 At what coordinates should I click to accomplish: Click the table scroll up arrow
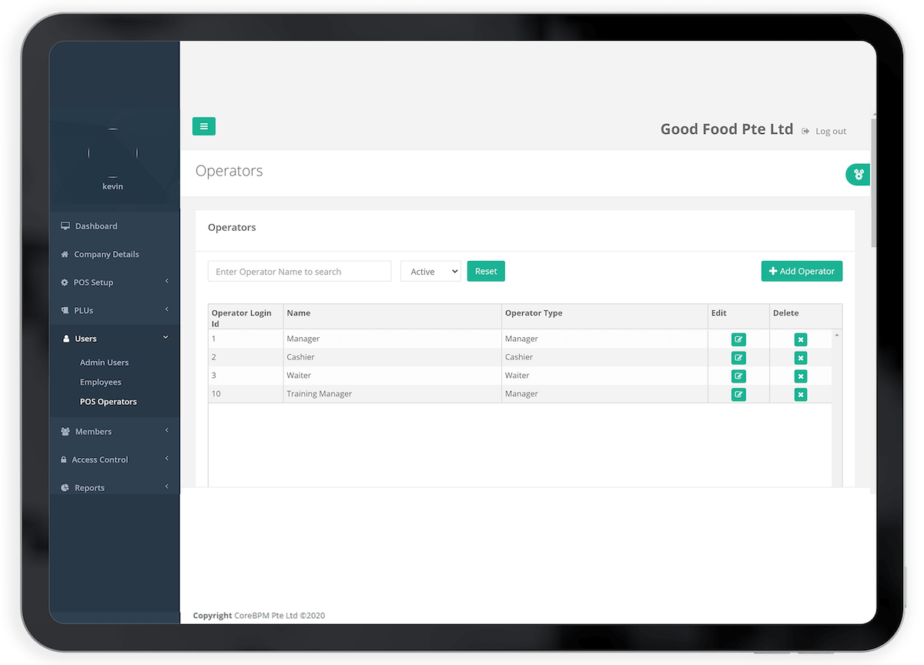pos(837,336)
